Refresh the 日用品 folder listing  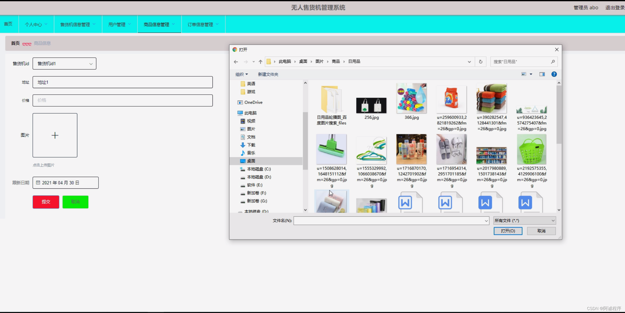(x=480, y=62)
